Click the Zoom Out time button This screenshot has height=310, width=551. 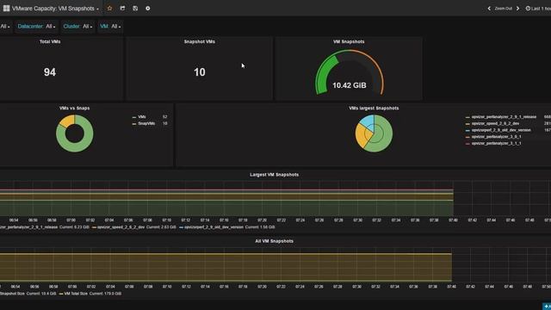pos(503,9)
